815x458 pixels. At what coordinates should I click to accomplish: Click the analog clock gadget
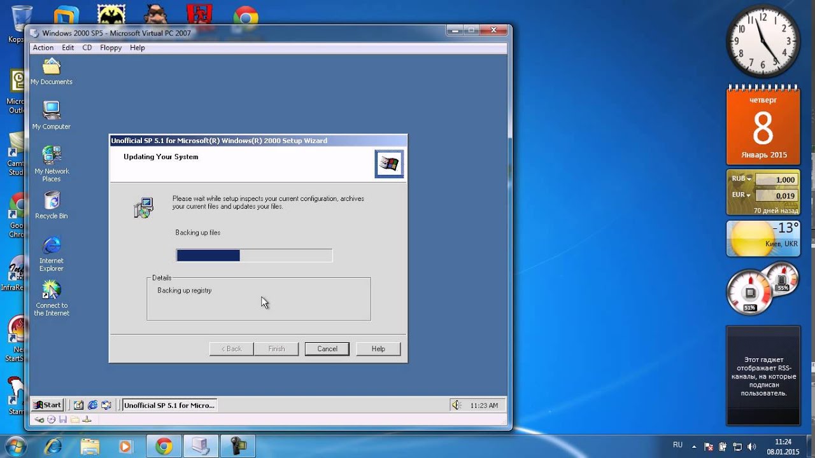coord(763,40)
